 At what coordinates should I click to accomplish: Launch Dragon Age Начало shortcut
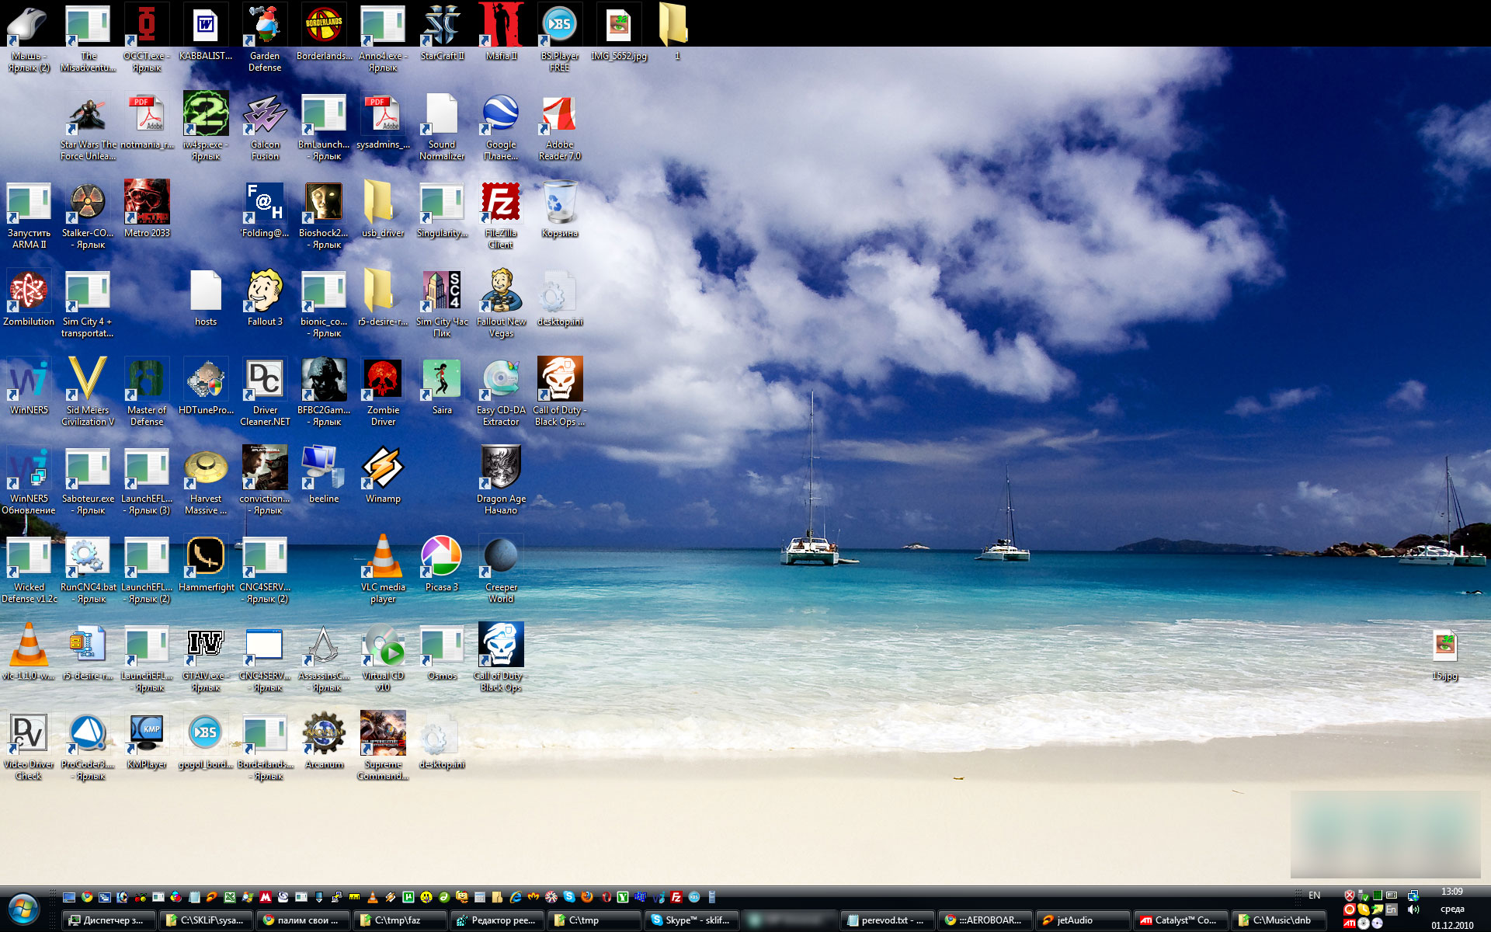click(x=501, y=480)
